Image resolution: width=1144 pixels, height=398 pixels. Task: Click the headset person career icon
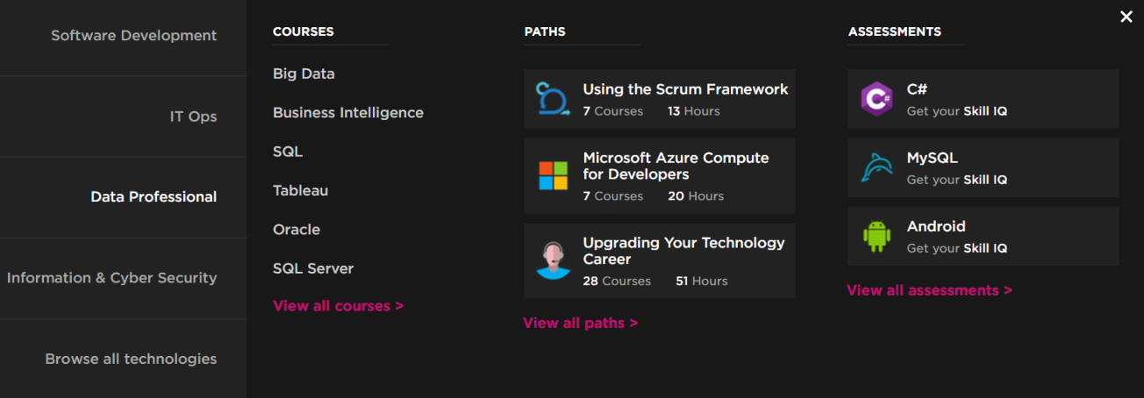pyautogui.click(x=553, y=260)
